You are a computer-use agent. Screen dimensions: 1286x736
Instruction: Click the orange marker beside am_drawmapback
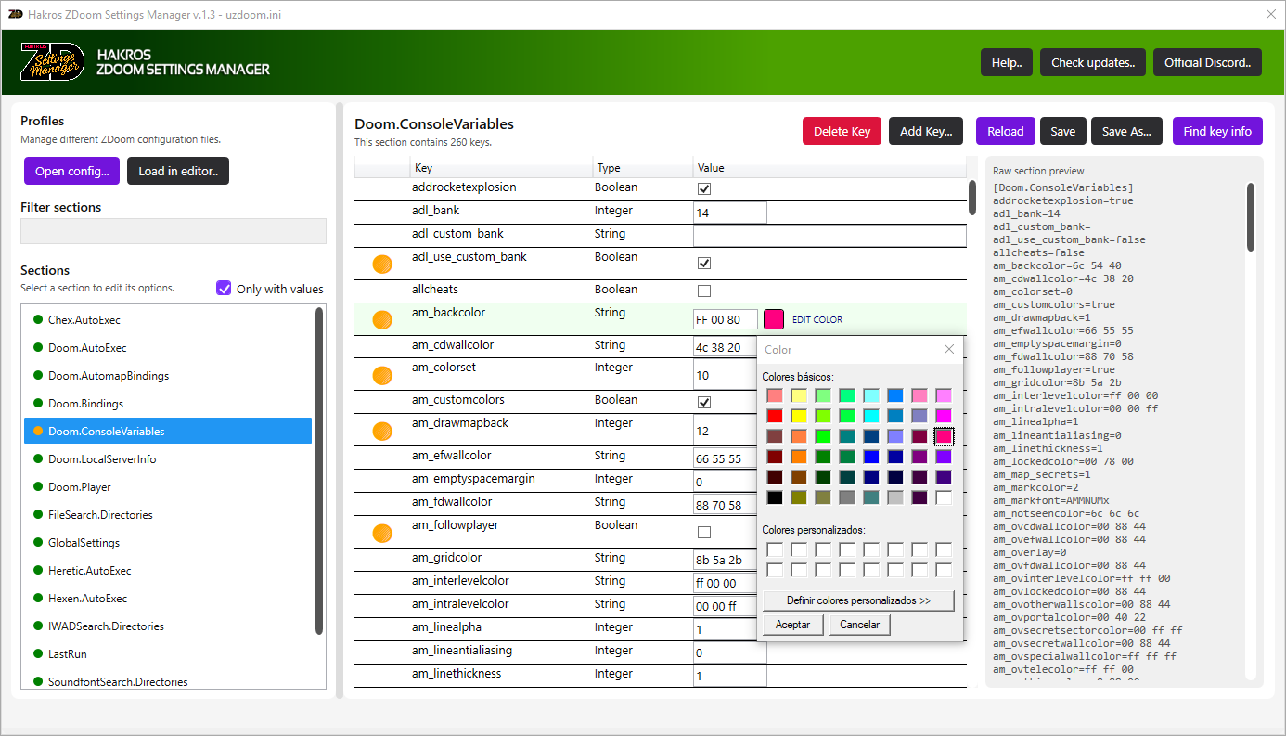point(382,431)
